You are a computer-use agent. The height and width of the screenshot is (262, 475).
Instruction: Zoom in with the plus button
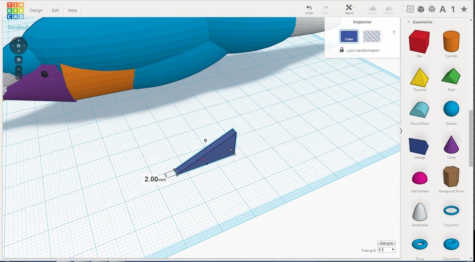[x=19, y=69]
